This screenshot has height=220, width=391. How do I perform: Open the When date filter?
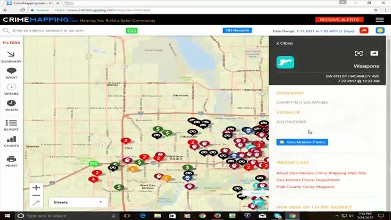(x=11, y=105)
